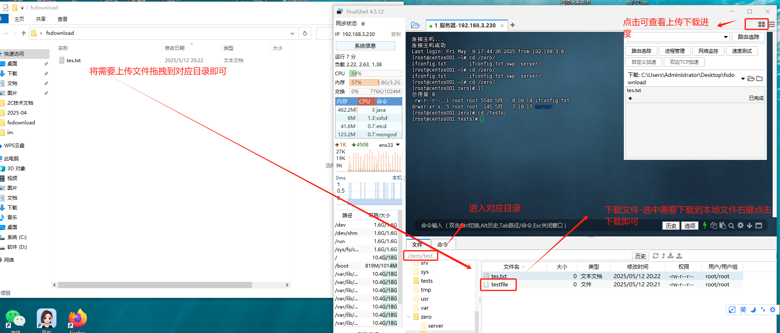
Task: Add a new session tab with plus icon
Action: coord(513,25)
